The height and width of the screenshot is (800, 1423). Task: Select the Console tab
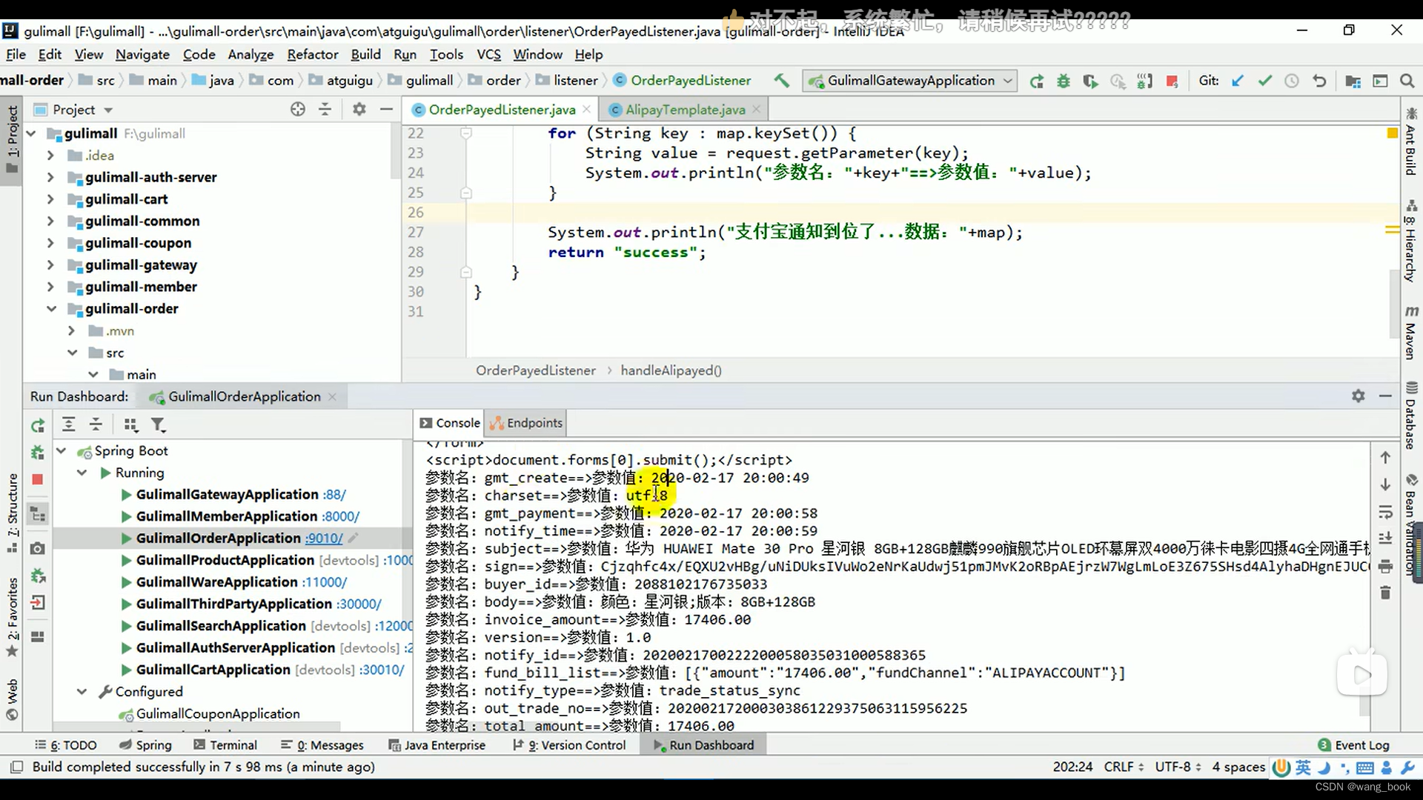click(x=449, y=423)
